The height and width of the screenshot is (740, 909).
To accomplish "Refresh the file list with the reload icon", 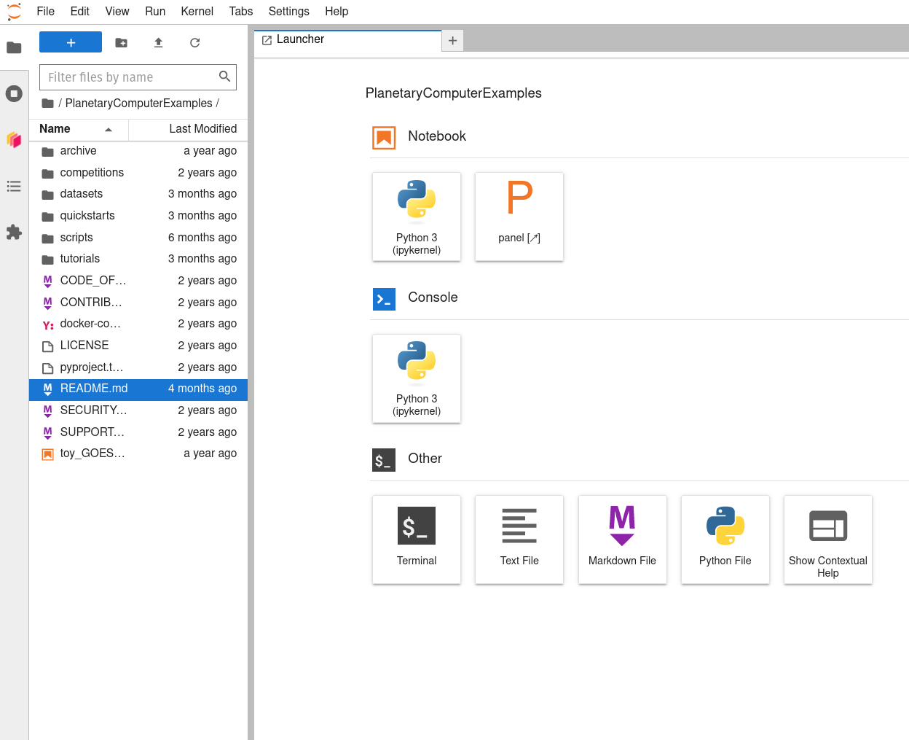I will [x=194, y=43].
